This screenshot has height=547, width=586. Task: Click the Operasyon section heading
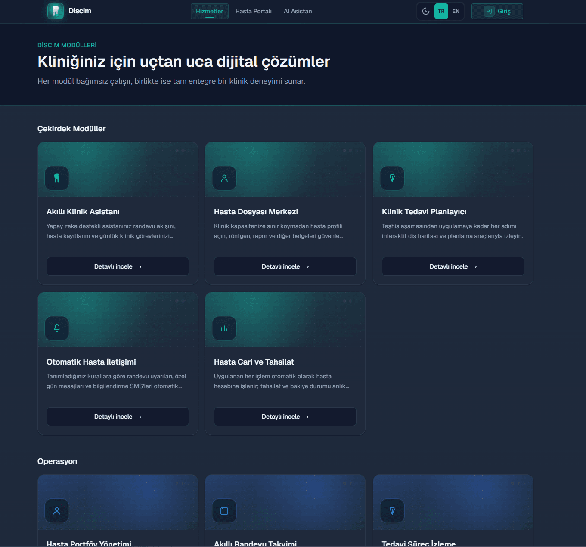coord(57,461)
